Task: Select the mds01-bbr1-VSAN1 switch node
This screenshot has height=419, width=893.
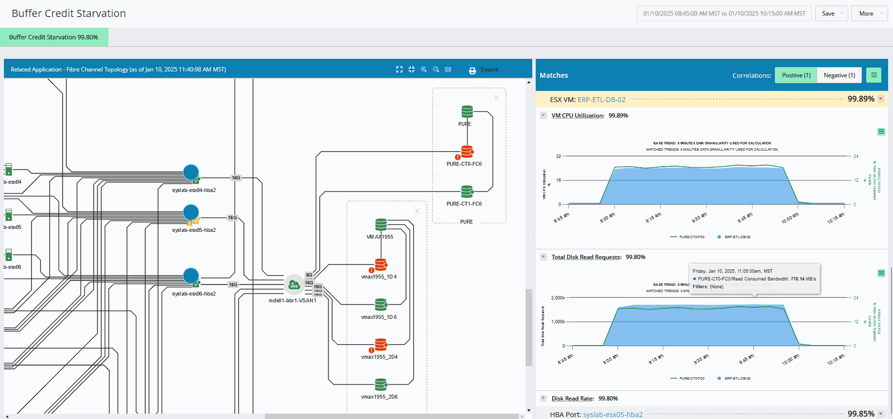Action: click(x=294, y=285)
